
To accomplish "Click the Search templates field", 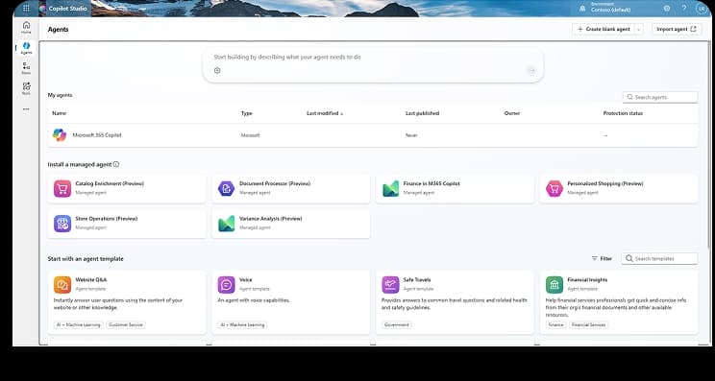I will click(659, 258).
